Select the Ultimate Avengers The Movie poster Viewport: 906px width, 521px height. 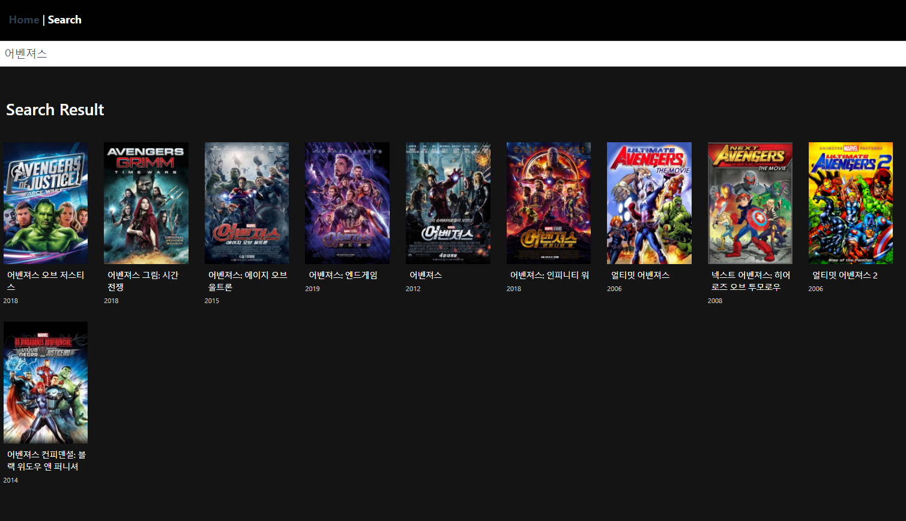click(x=649, y=203)
